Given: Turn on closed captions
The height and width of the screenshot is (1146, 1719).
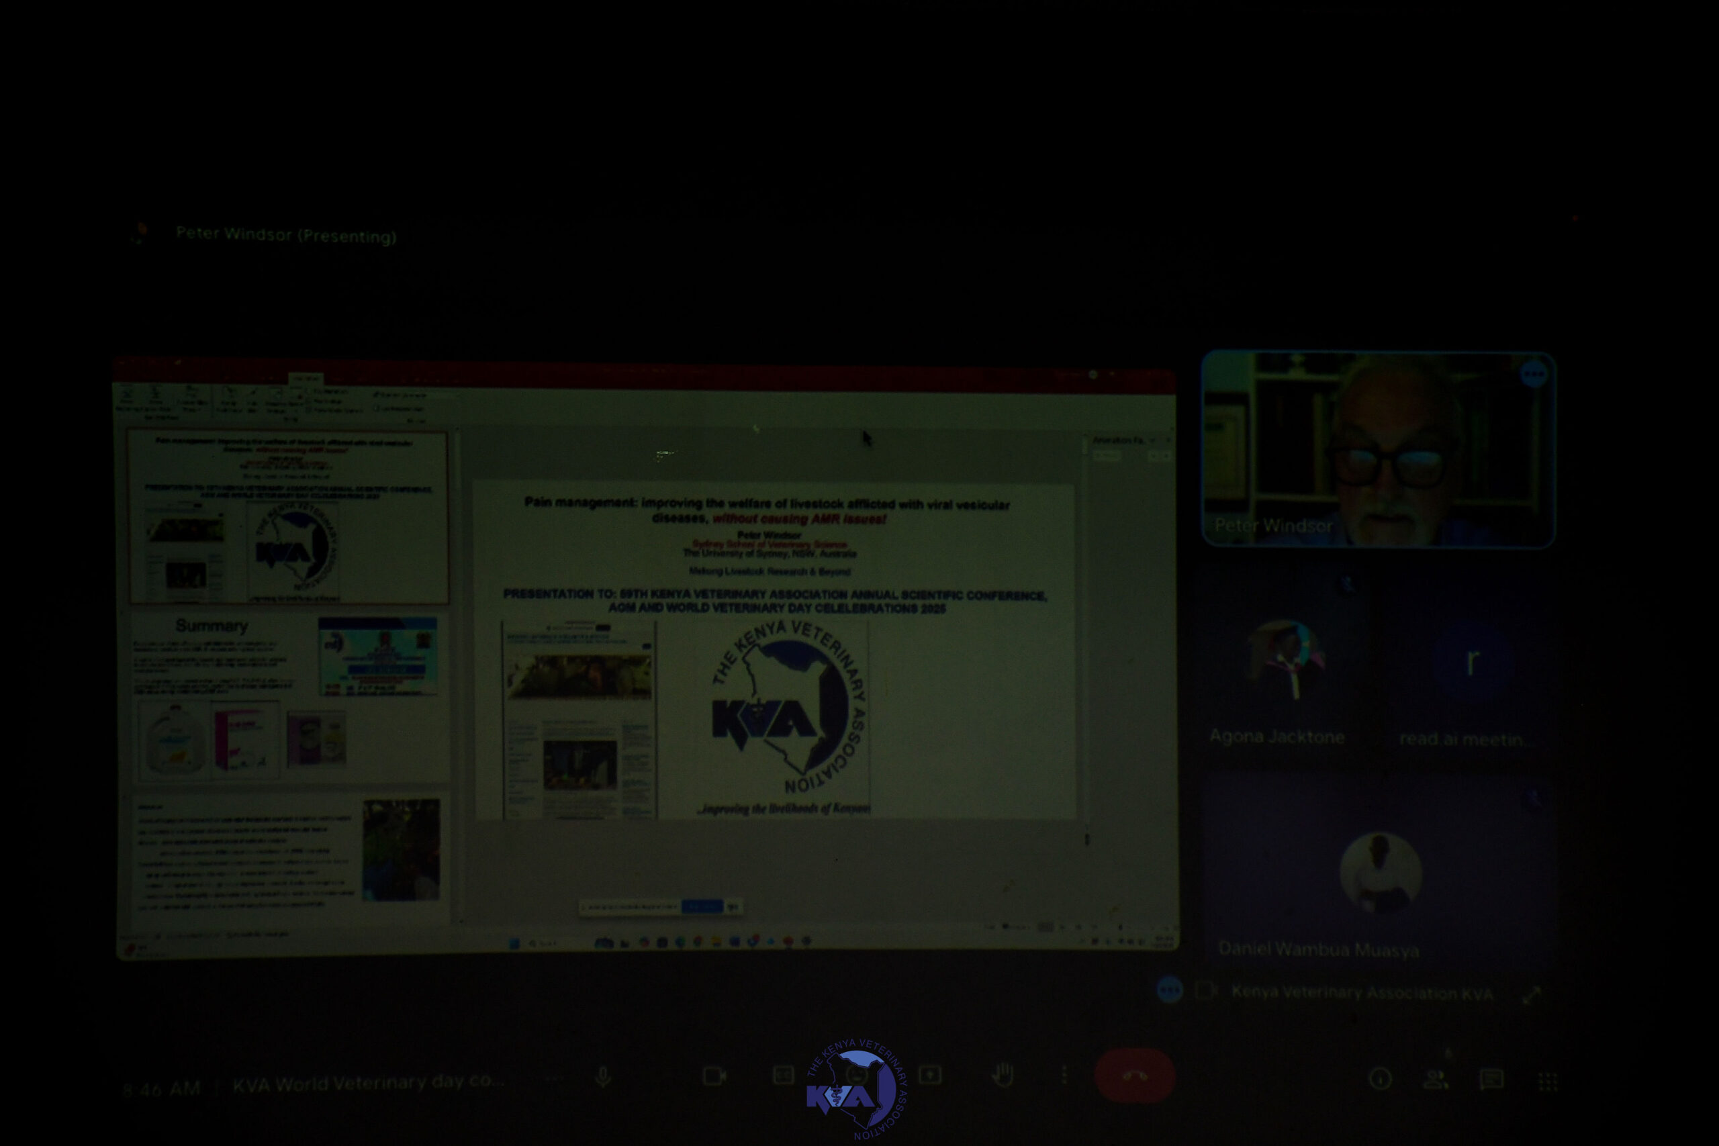Looking at the screenshot, I should click(x=783, y=1075).
